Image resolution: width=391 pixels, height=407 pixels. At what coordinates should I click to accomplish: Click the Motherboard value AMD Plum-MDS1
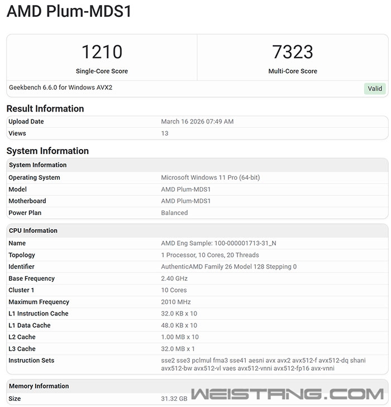(185, 201)
